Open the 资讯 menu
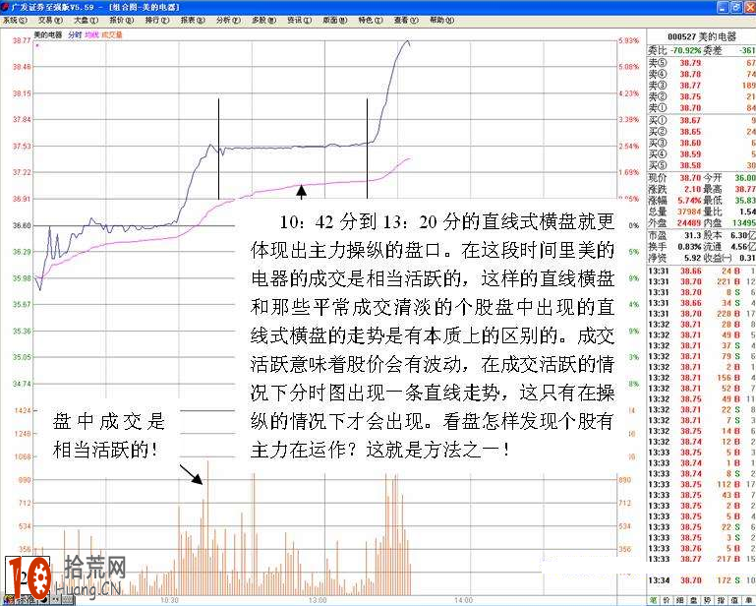 click(x=300, y=21)
